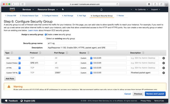The width and height of the screenshot is (170, 104).
Task: Click Review and Launch button
Action: coord(155,94)
